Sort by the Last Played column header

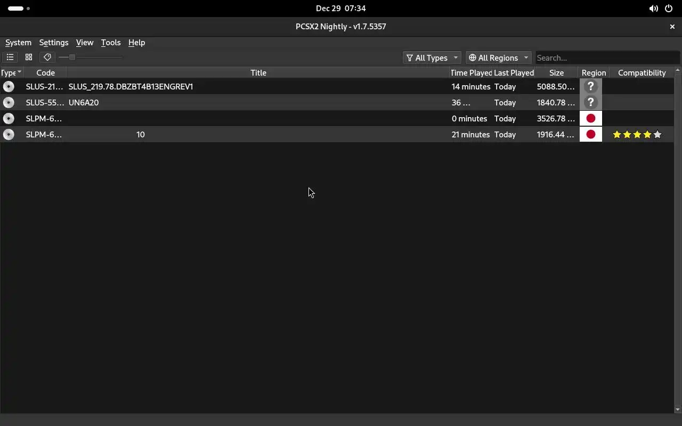[514, 72]
